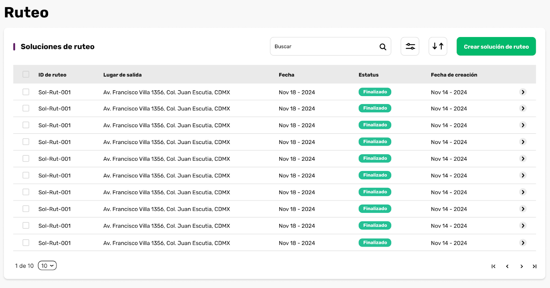This screenshot has width=550, height=288.
Task: Open details arrow of the eighth table row
Action: point(523,209)
